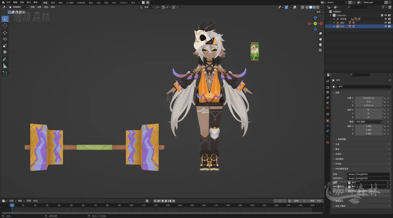
Task: Toggle visibility eye of selected outliner object
Action: 386,27
